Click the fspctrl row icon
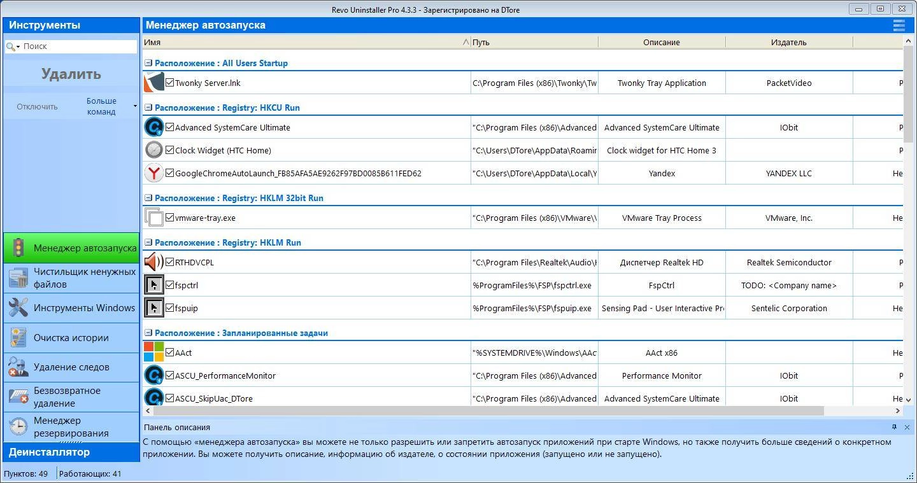This screenshot has height=483, width=917. click(x=153, y=285)
